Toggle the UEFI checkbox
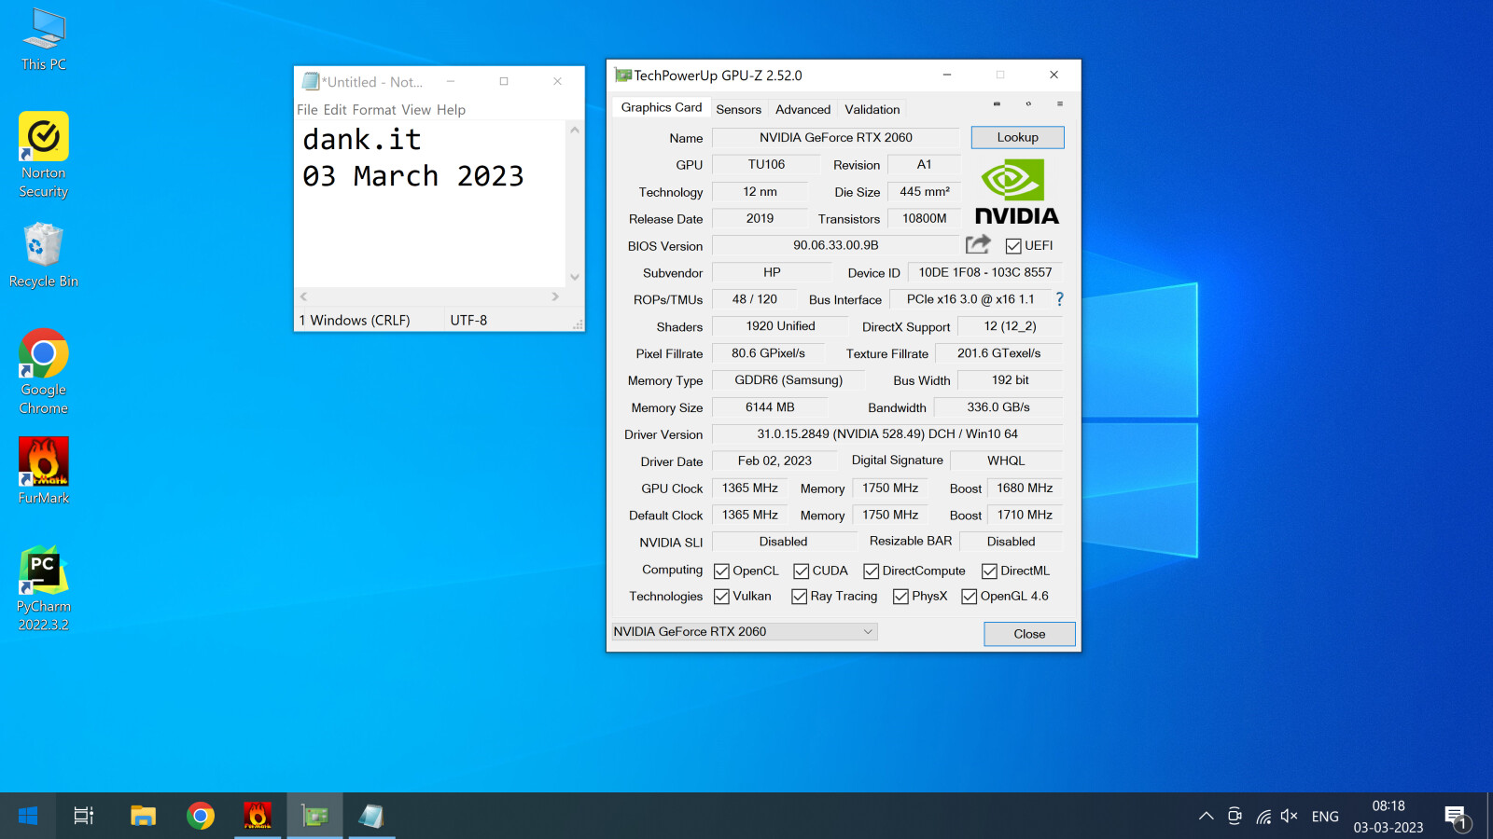 (1013, 246)
